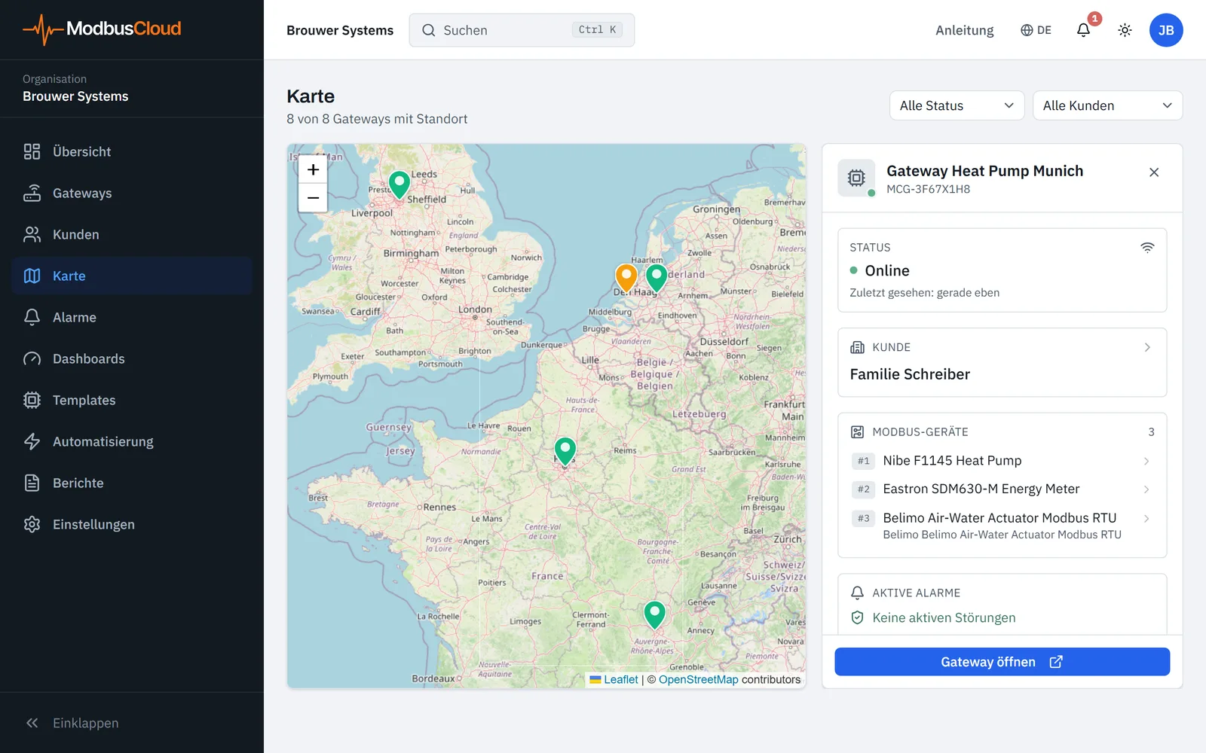Viewport: 1206px width, 753px height.
Task: Click Keine aktiven Störungen text
Action: pyautogui.click(x=944, y=617)
